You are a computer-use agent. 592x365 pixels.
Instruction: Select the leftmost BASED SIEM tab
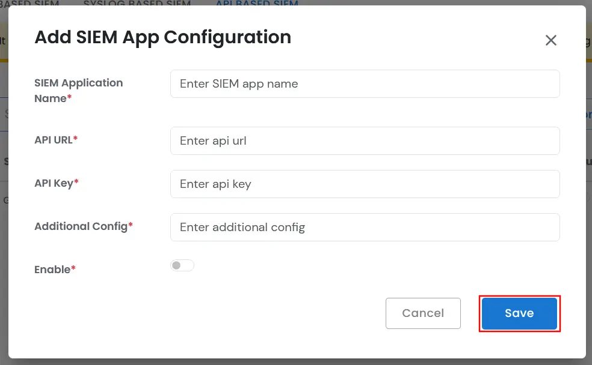pyautogui.click(x=28, y=4)
